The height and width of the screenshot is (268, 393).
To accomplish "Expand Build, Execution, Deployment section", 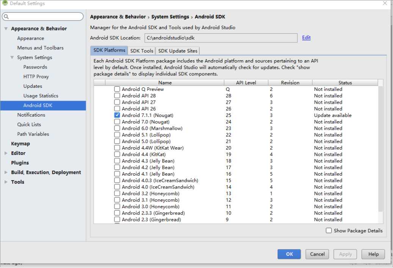I will (6, 172).
